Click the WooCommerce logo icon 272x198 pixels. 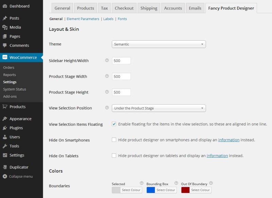tap(5, 57)
